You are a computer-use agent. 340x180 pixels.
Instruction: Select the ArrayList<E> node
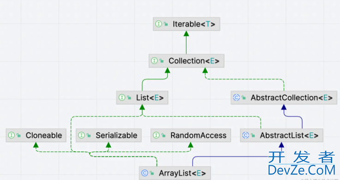[x=175, y=173]
